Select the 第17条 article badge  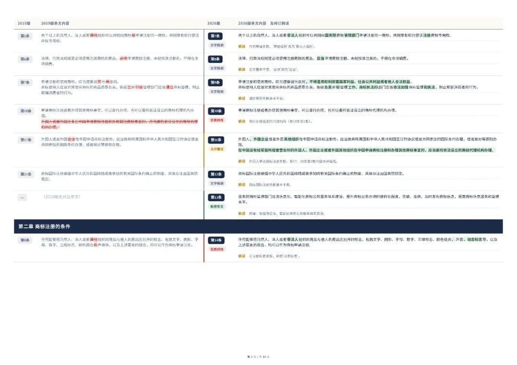(26, 140)
